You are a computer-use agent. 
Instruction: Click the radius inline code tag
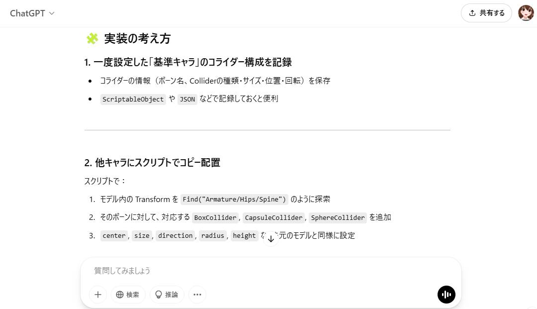pos(213,236)
